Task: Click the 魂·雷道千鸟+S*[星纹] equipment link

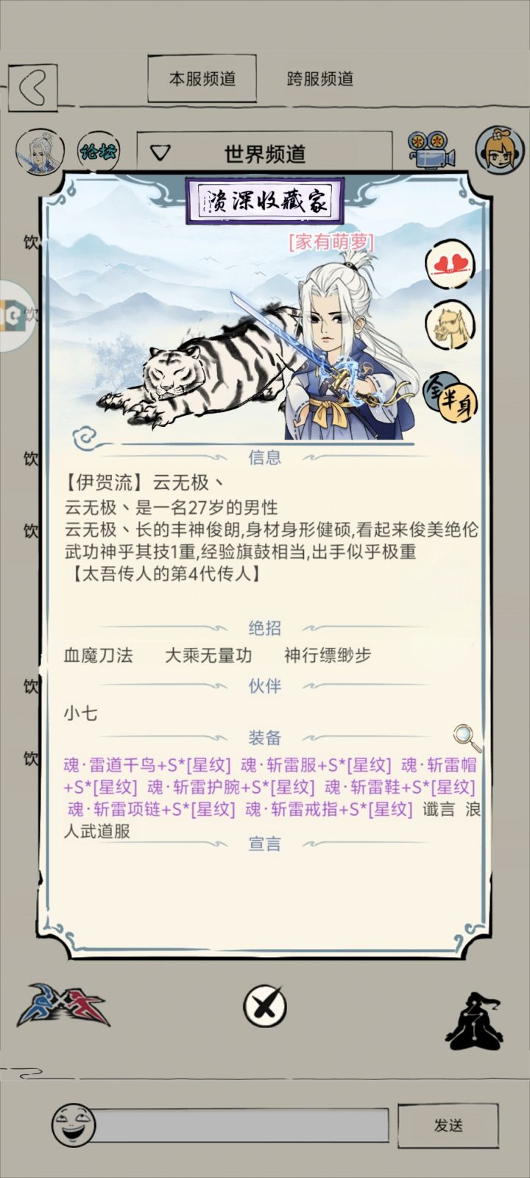Action: point(147,765)
